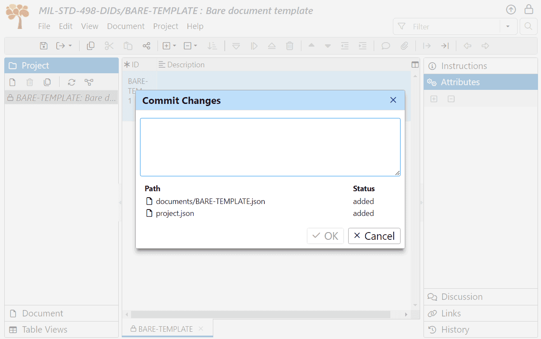Viewport: 541px width, 339px height.
Task: Open the Edit menu
Action: (x=66, y=26)
